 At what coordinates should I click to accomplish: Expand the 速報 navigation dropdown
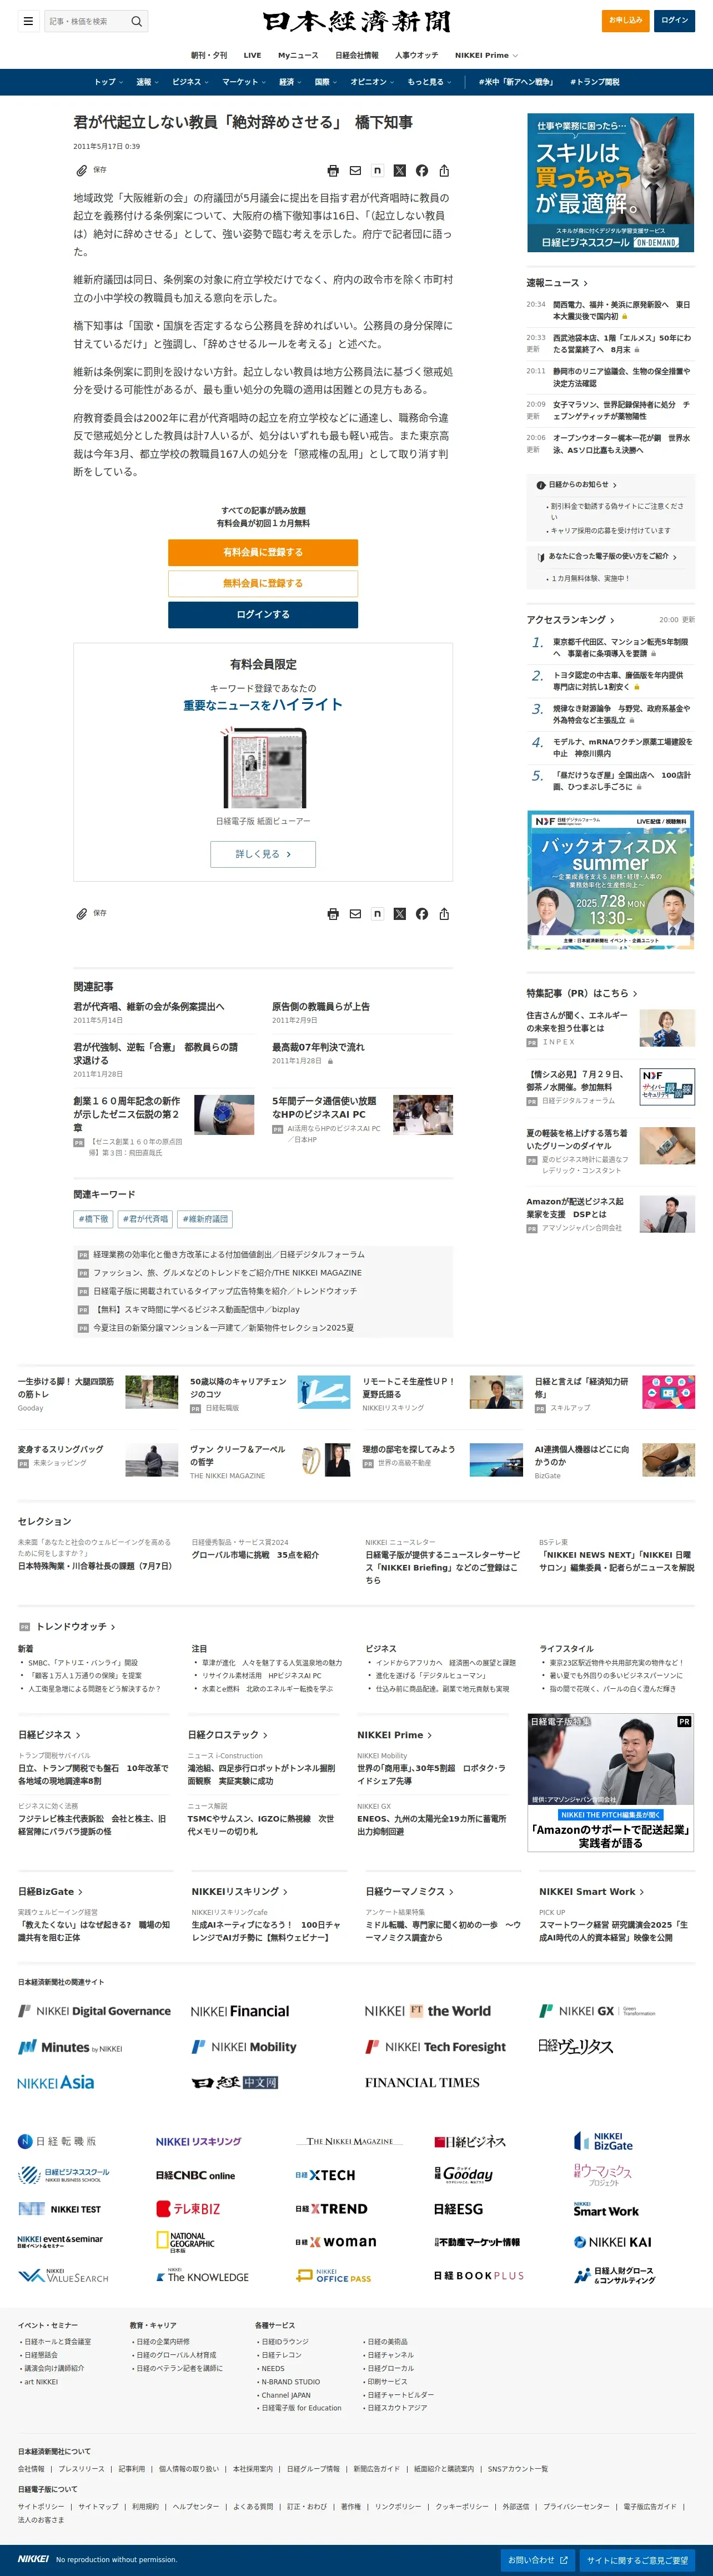[147, 82]
